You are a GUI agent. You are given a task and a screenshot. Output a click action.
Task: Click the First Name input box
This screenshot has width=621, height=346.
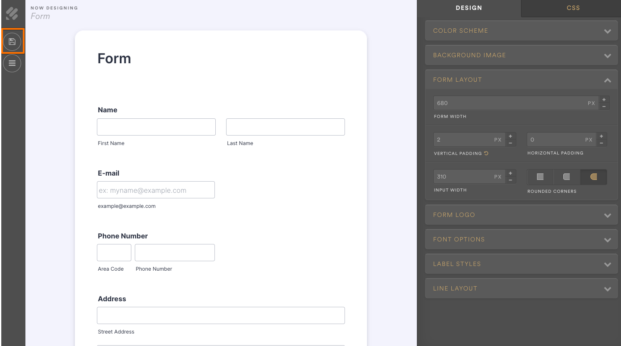tap(156, 127)
